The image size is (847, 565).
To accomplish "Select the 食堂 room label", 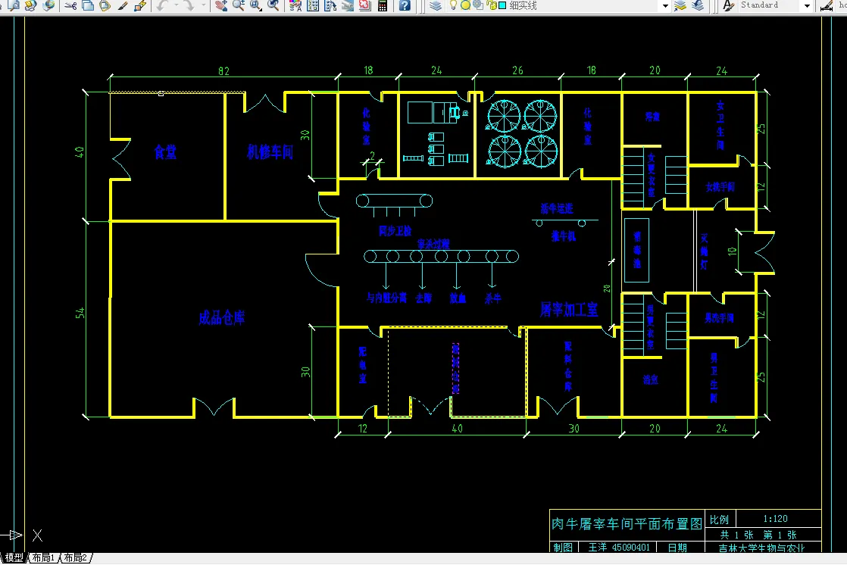I will coord(165,151).
